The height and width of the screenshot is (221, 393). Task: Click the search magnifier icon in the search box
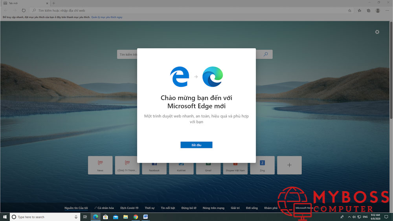pos(266,55)
